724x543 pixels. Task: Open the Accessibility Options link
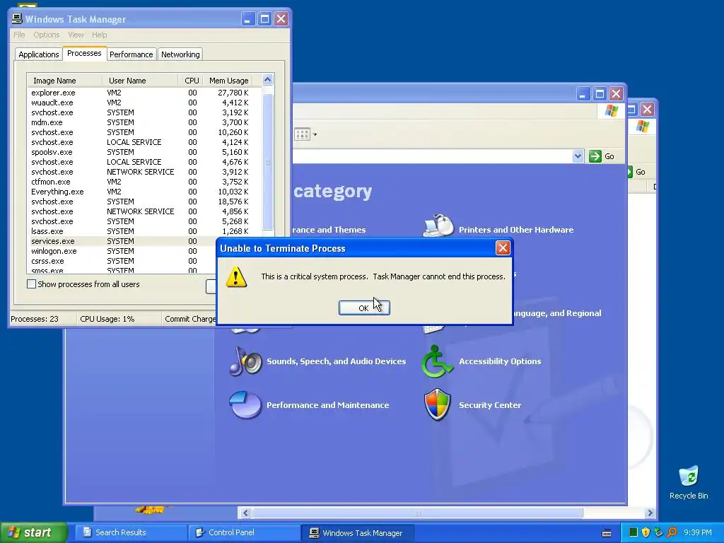[500, 361]
